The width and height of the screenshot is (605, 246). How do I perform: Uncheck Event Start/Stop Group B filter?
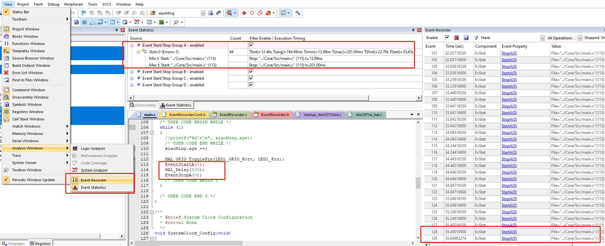click(251, 71)
